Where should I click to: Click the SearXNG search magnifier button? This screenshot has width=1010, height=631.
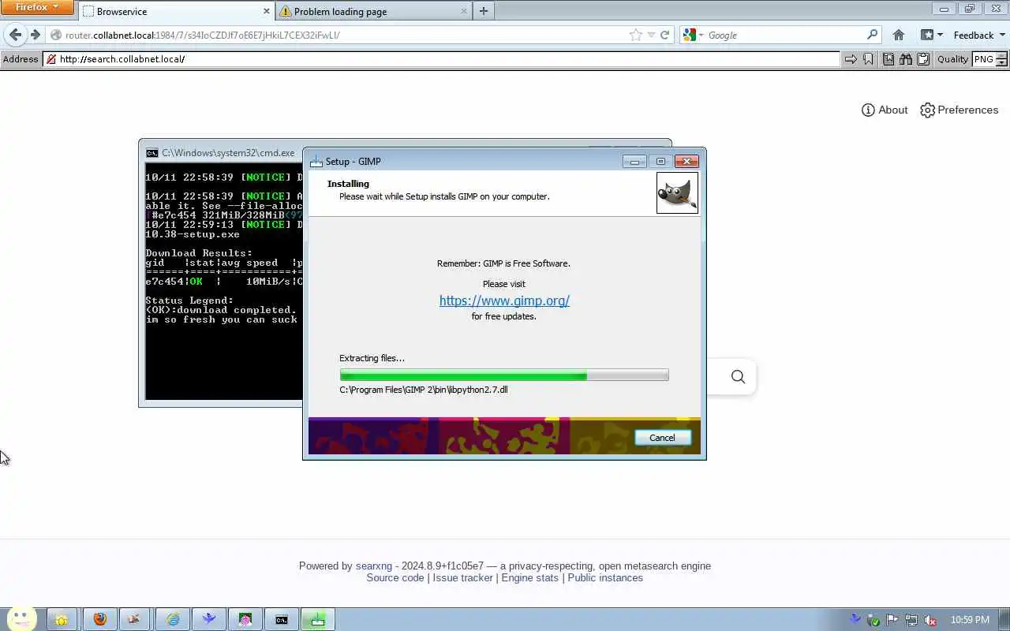click(738, 377)
